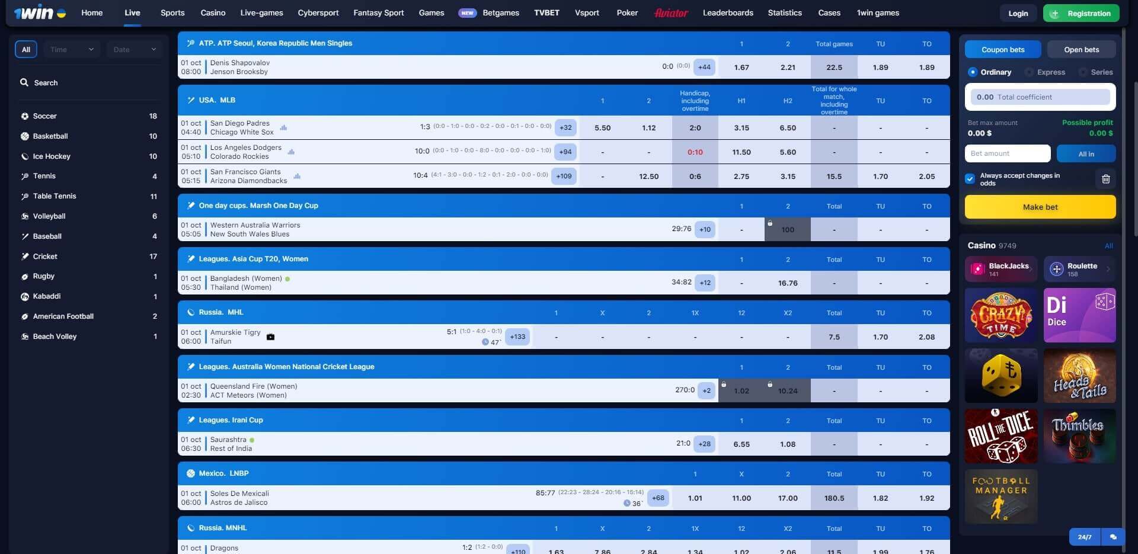Expand extra markets with the +44 button
The height and width of the screenshot is (554, 1138).
[x=705, y=67]
